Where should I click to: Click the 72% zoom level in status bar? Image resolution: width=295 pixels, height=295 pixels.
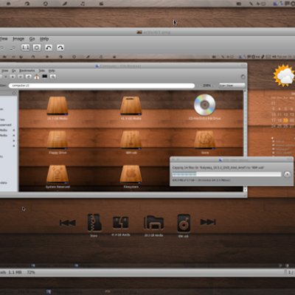tap(31, 272)
